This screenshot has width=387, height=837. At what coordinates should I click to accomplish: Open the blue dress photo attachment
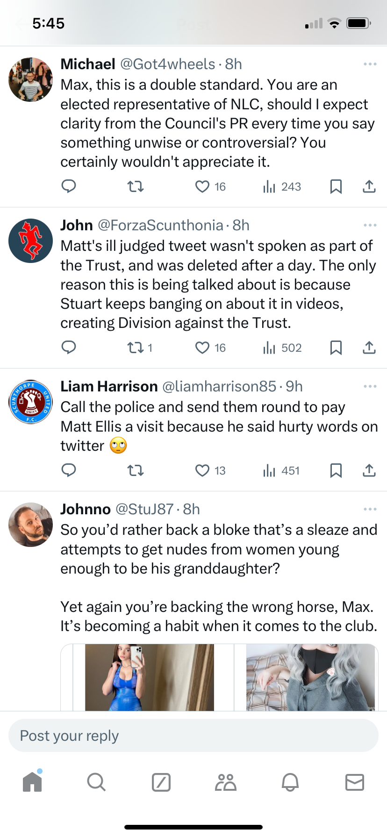149,677
